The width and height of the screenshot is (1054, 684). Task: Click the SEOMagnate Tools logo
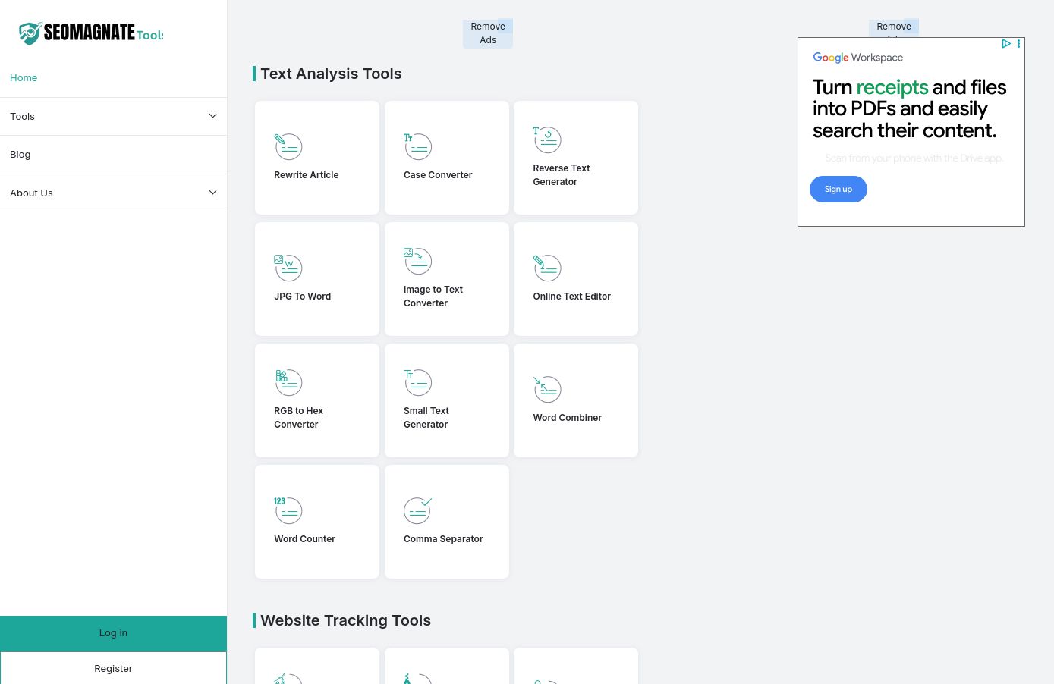[91, 33]
